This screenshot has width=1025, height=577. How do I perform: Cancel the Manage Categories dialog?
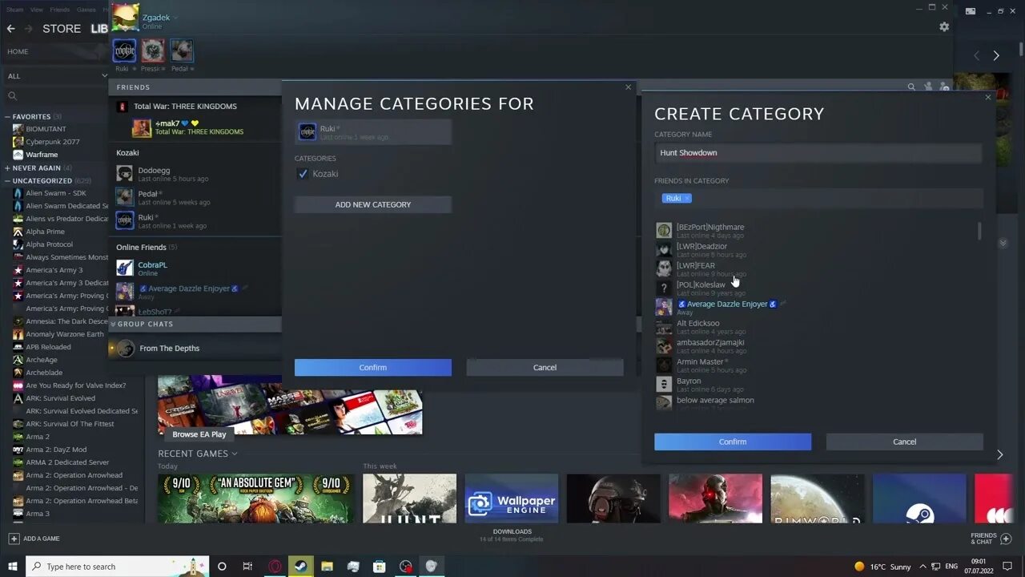pos(545,367)
